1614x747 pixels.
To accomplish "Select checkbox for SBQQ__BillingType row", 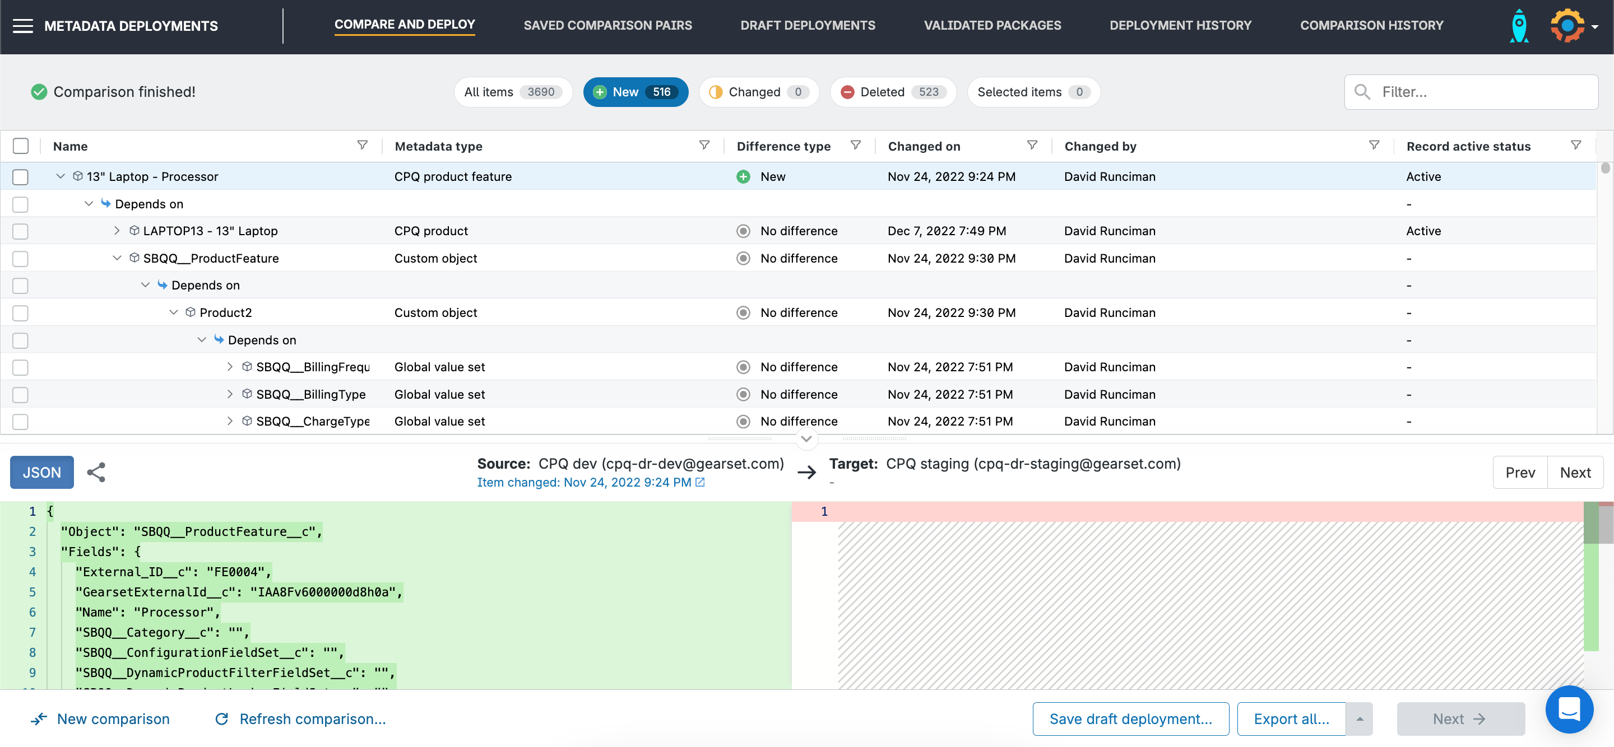I will click(x=21, y=394).
